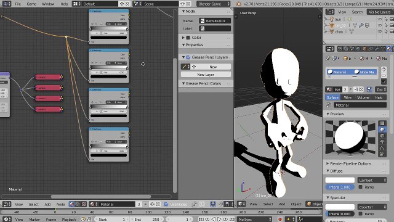This screenshot has width=394, height=222.
Task: Open the Window menu
Action: click(48, 4)
